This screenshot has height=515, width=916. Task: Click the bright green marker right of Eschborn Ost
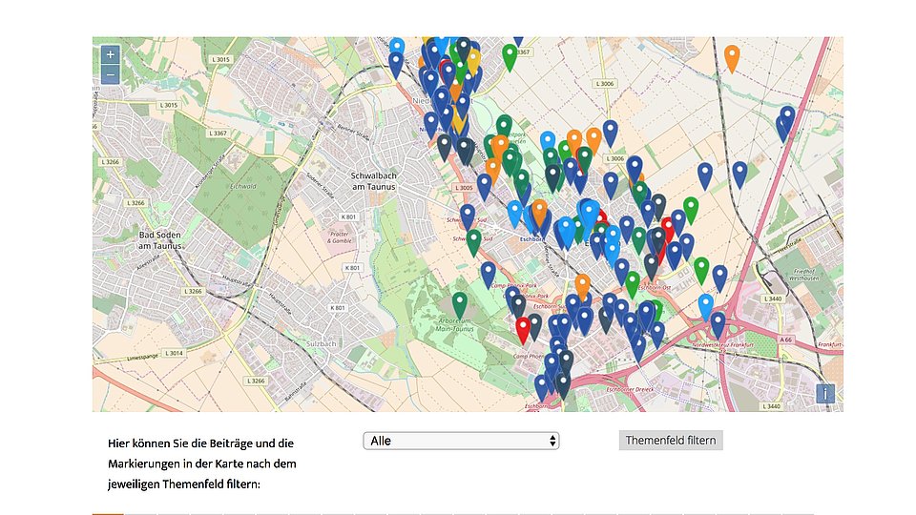click(701, 269)
